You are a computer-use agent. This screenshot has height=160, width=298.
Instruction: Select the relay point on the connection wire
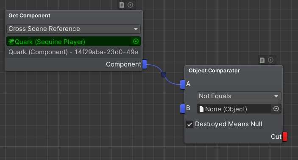[x=164, y=74]
